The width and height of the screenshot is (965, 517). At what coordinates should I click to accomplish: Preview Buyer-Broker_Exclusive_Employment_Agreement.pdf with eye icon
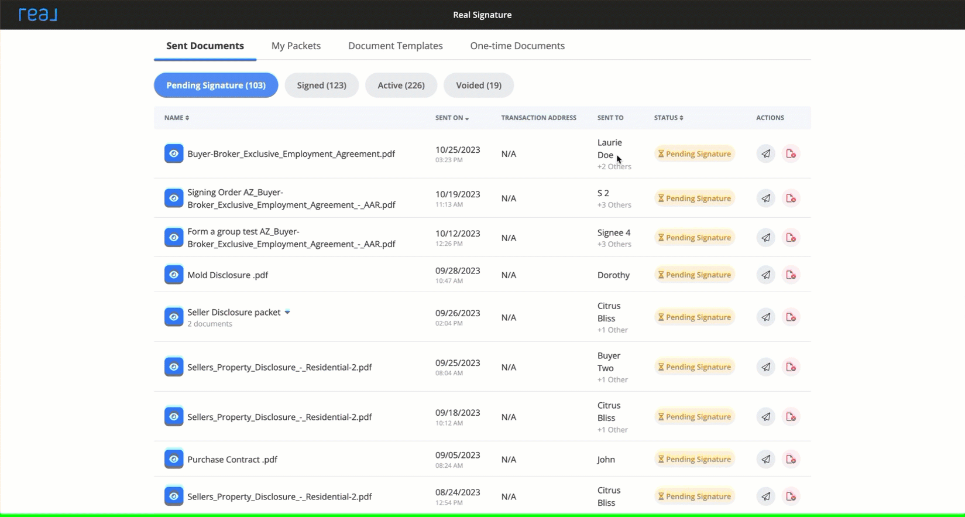coord(174,154)
